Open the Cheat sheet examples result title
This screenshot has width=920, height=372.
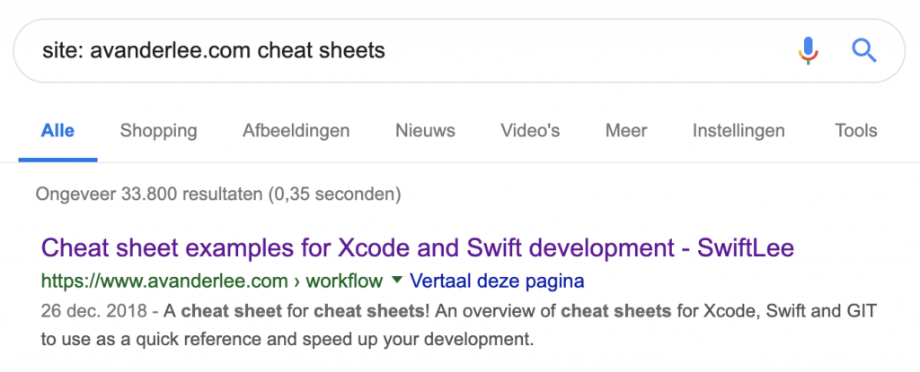tap(418, 248)
